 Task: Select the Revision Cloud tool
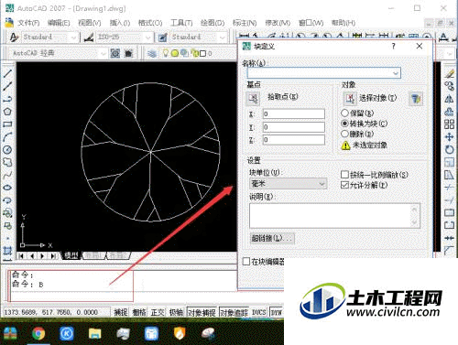tap(7, 162)
